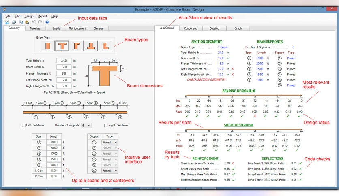The image size is (339, 196).
Task: Switch to the Loads tab
Action: pos(56,28)
